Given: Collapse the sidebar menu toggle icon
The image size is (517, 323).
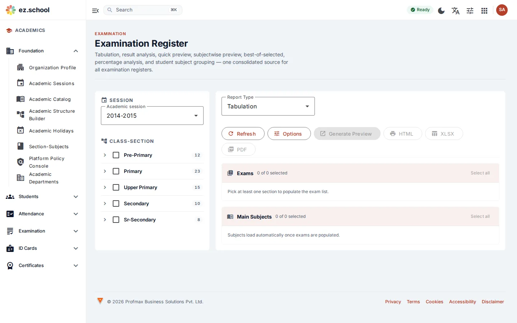Looking at the screenshot, I should pyautogui.click(x=96, y=10).
